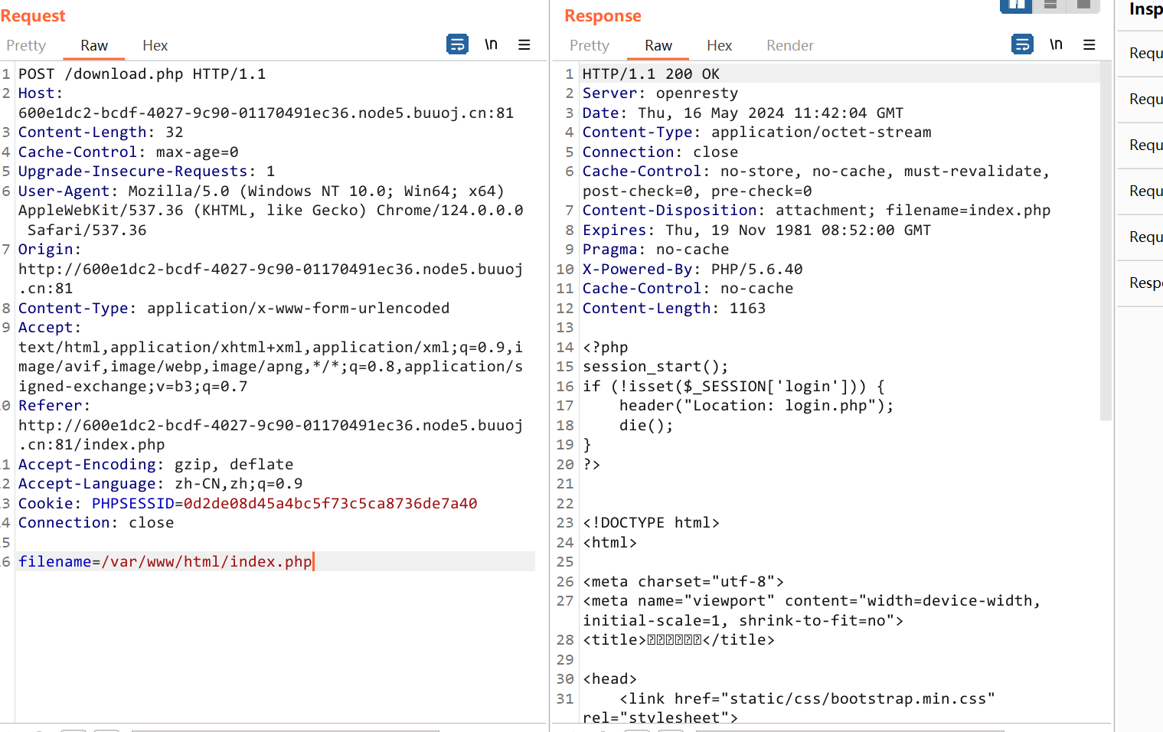The height and width of the screenshot is (732, 1163).
Task: Click the '<head>' line in Response
Action: click(610, 679)
